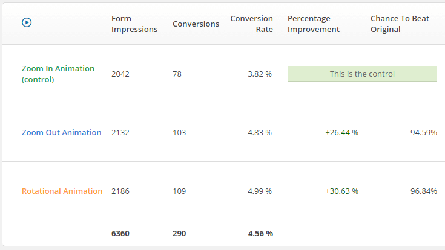The height and width of the screenshot is (250, 445).
Task: Click the Form Impressions column header
Action: coord(134,24)
